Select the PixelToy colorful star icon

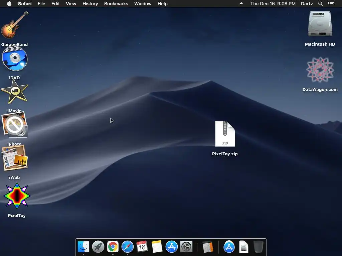(17, 196)
